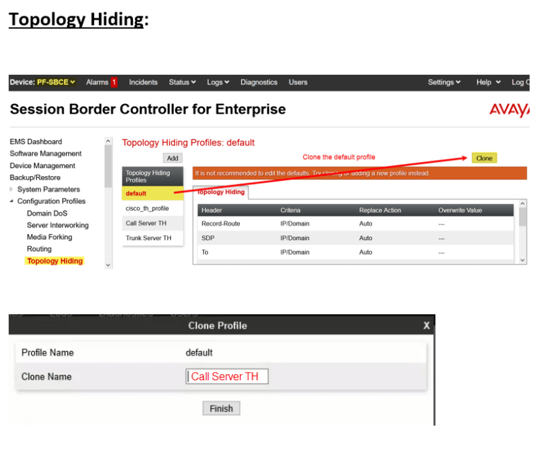
Task: Expand the Help dropdown menu
Action: tap(488, 82)
